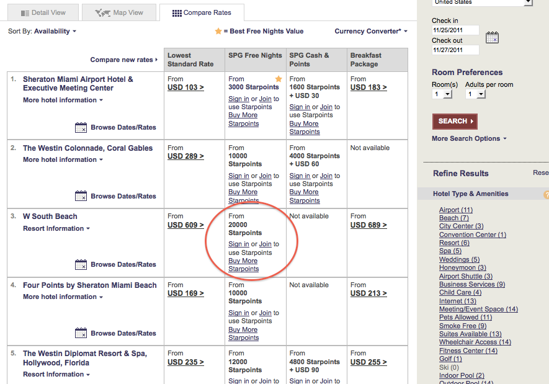Expand Resort Information for Westin Diplomat Resort
549x384 pixels.
[56, 374]
